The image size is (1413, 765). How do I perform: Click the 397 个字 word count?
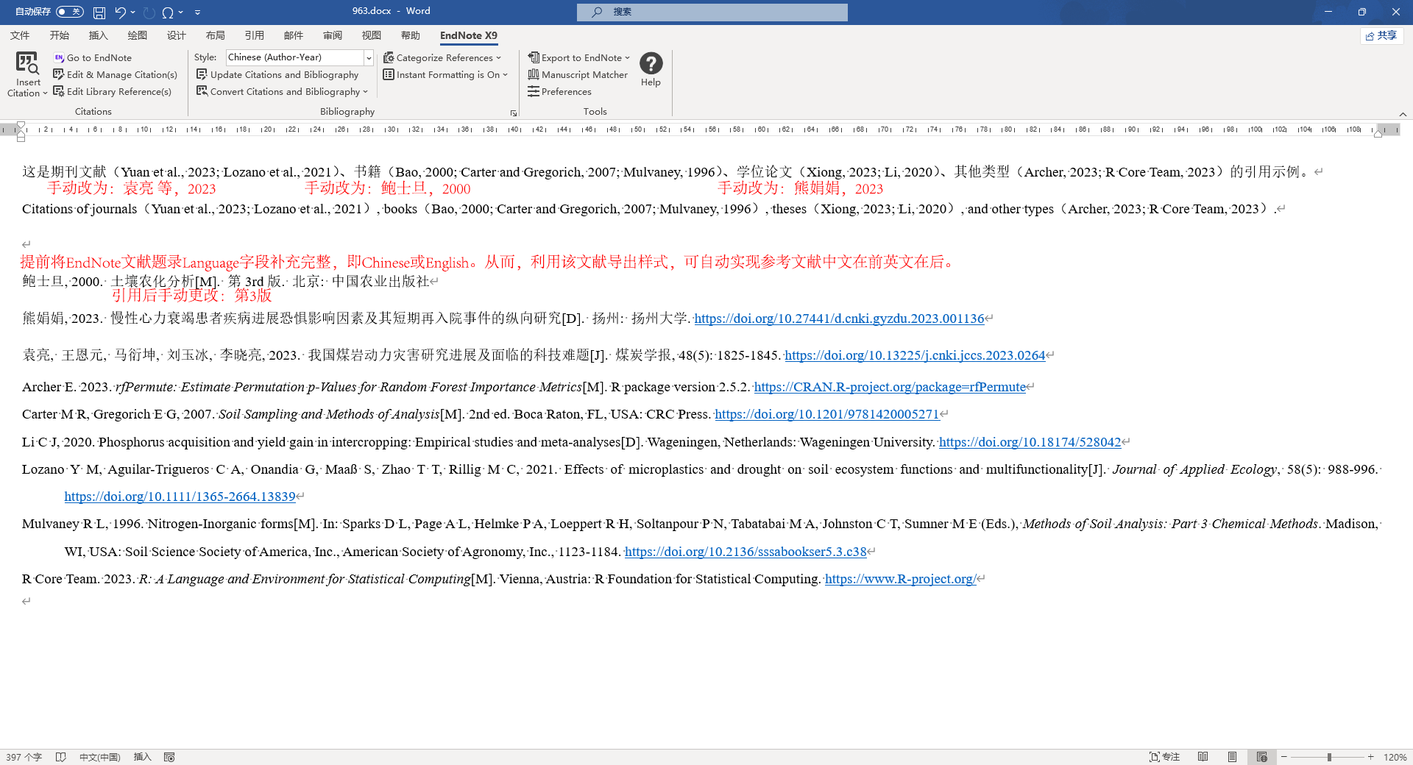(x=24, y=757)
